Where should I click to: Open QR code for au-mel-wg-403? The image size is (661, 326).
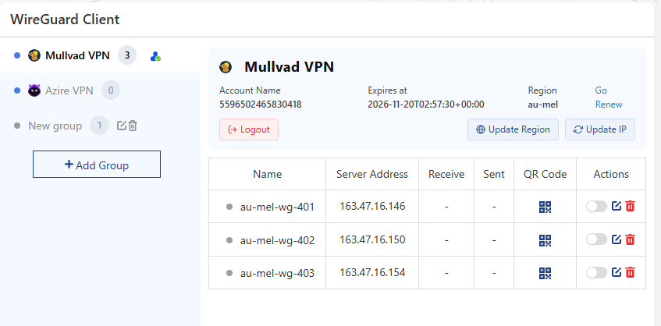[545, 273]
